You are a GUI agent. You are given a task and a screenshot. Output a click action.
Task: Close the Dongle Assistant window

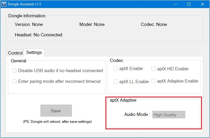[x=203, y=4]
